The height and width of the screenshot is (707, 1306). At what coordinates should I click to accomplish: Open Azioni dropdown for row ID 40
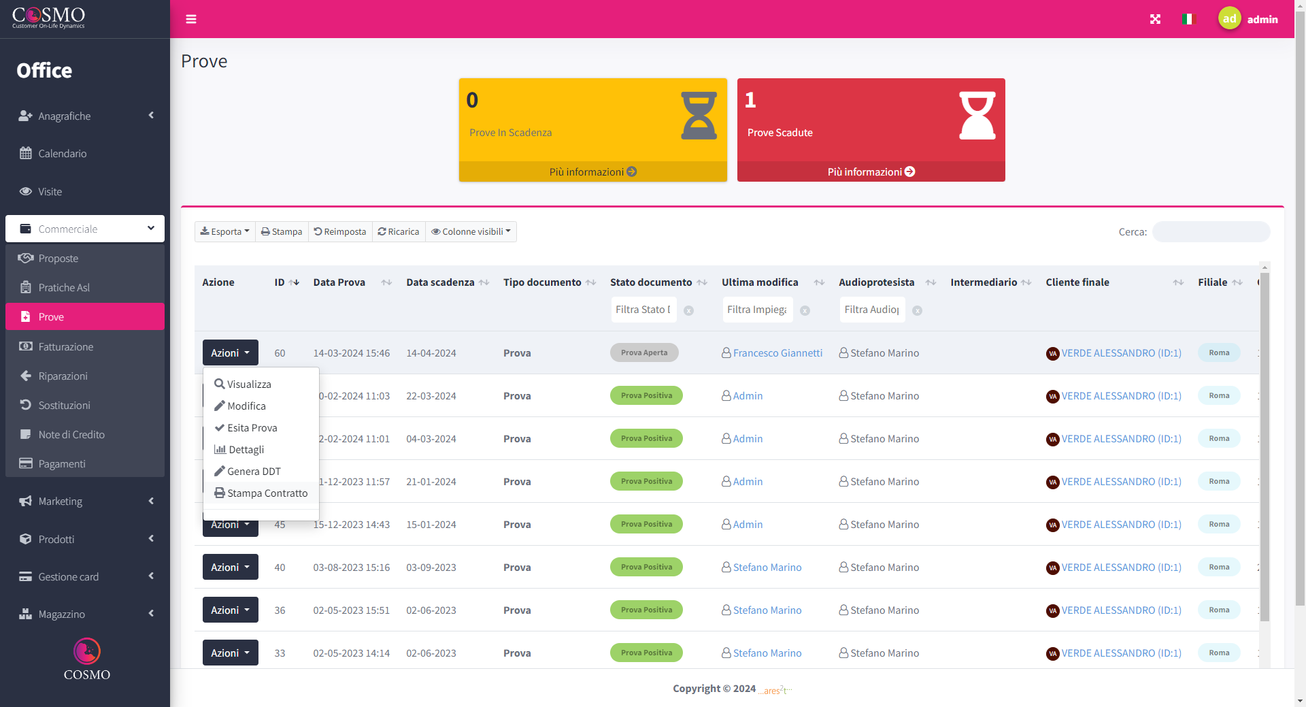[x=231, y=568]
